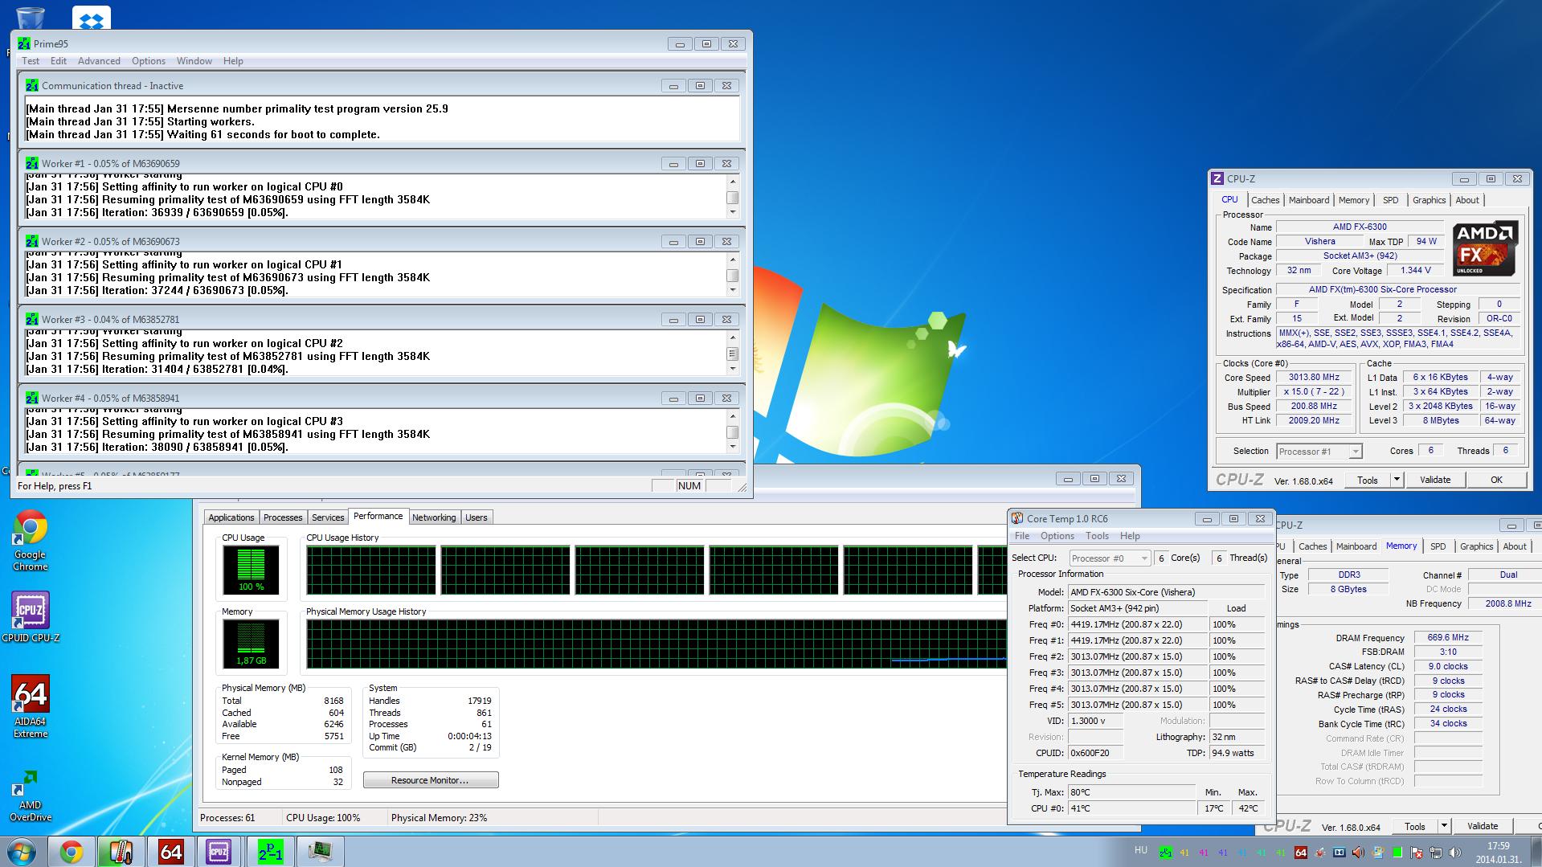Open the Advanced menu in Prime95
The height and width of the screenshot is (867, 1542).
(x=99, y=61)
